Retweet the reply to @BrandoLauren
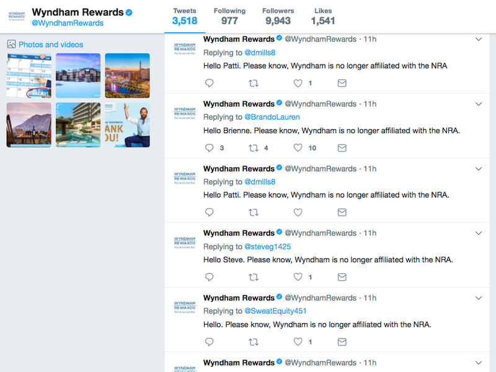 point(254,148)
